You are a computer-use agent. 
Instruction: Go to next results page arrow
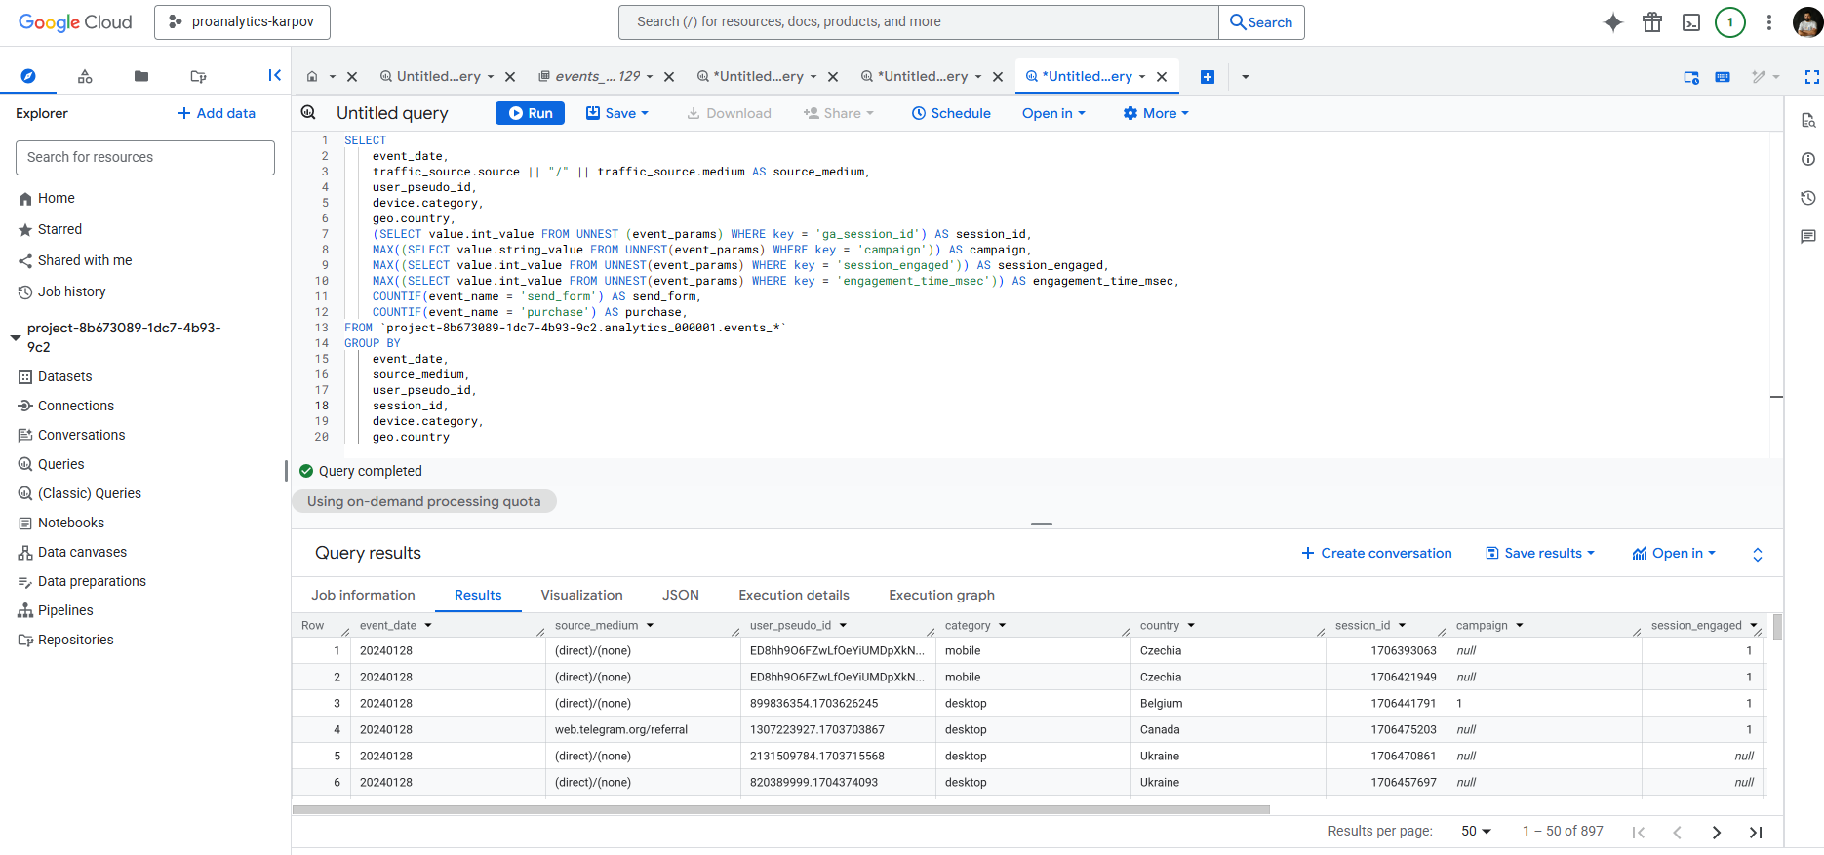(1716, 832)
